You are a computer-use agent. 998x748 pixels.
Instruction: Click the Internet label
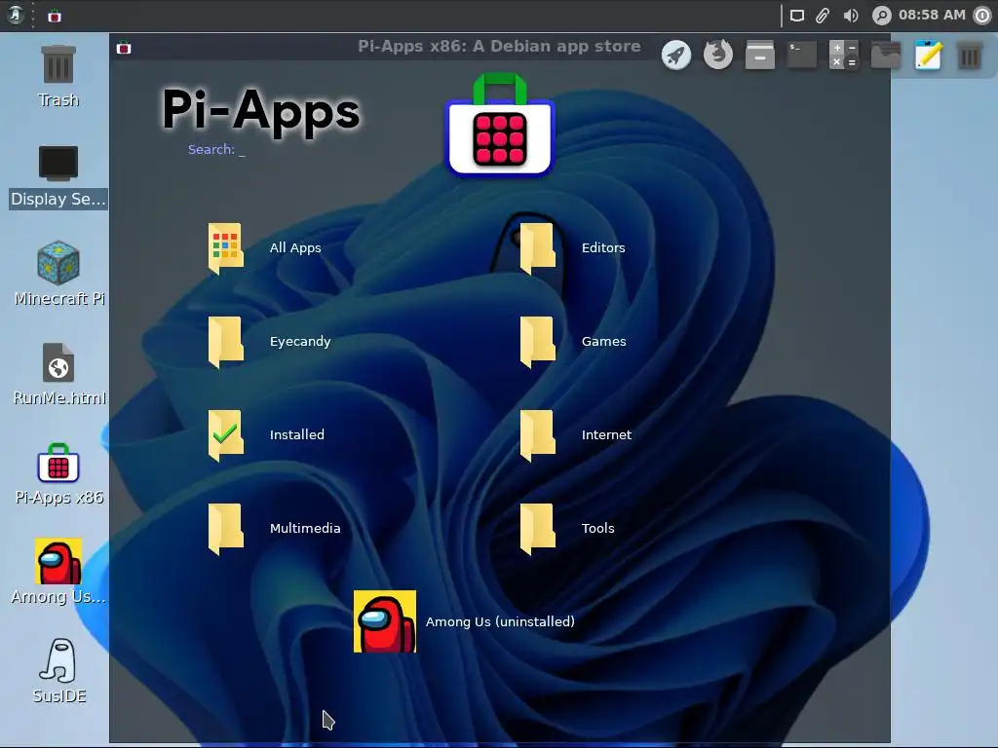pyautogui.click(x=606, y=435)
